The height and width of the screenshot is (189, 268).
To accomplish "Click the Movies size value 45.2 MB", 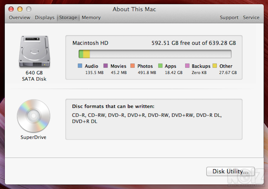I will click(x=119, y=73).
